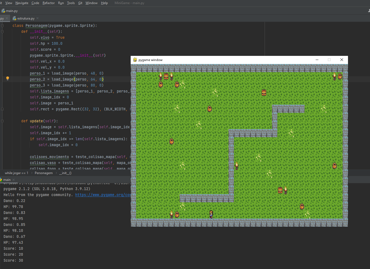Screen dimensions: 370x269
Task: Open the Tools menu
Action: [71, 3]
